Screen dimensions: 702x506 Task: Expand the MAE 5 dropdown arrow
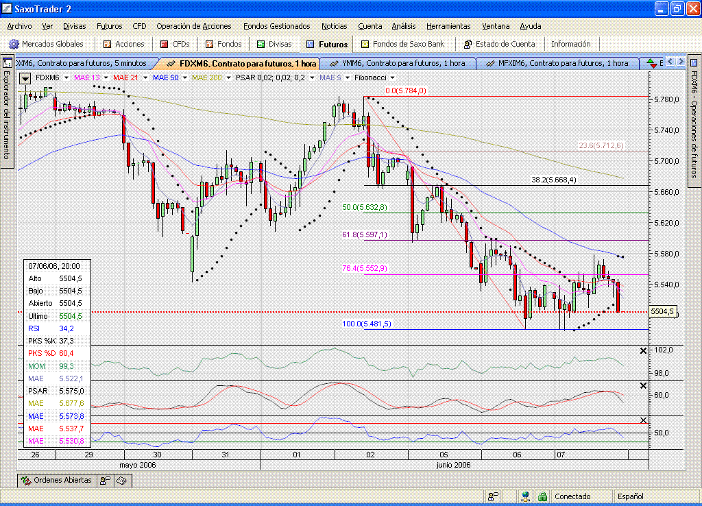click(x=347, y=77)
